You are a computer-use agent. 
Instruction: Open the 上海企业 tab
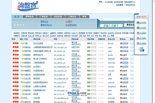pyautogui.click(x=72, y=17)
